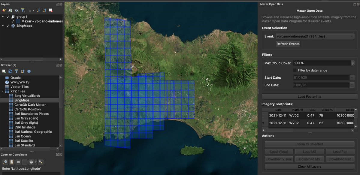Float the Maxar Open Data panel

pos(355,4)
